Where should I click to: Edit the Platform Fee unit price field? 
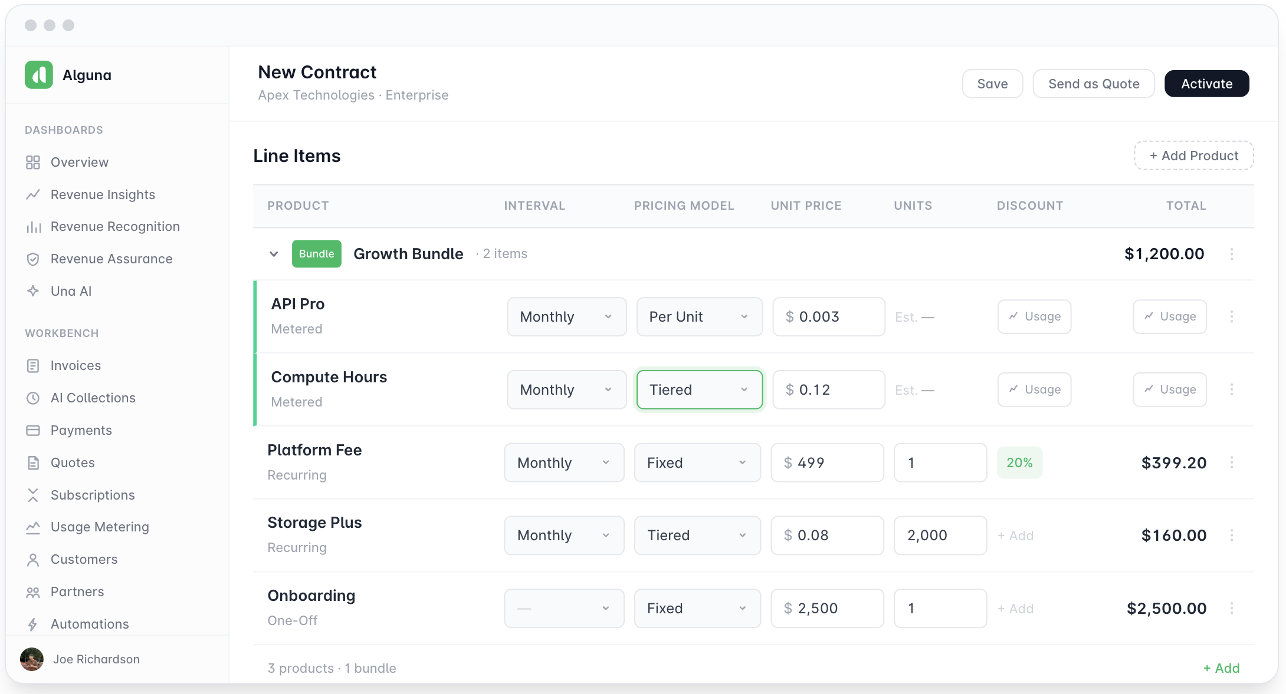tap(827, 462)
